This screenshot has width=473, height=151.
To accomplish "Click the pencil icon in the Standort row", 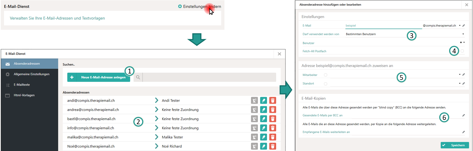I will tap(464, 83).
